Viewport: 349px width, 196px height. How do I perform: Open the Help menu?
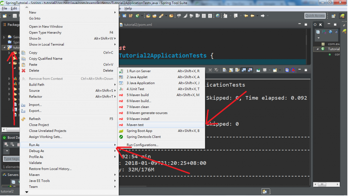coord(128,9)
